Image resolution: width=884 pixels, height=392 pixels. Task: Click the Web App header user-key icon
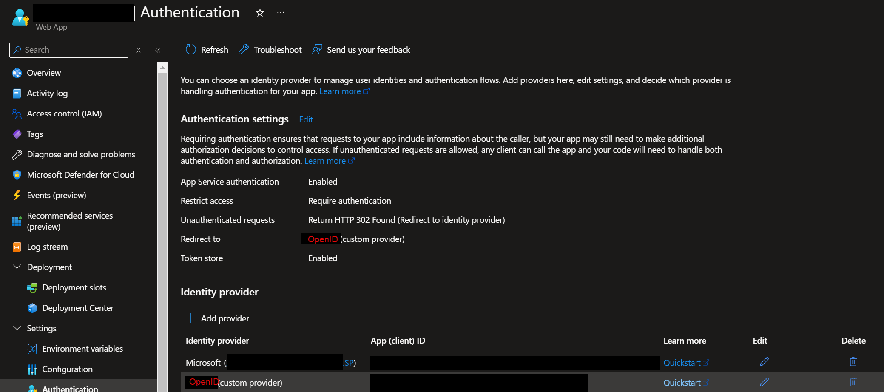pos(20,17)
